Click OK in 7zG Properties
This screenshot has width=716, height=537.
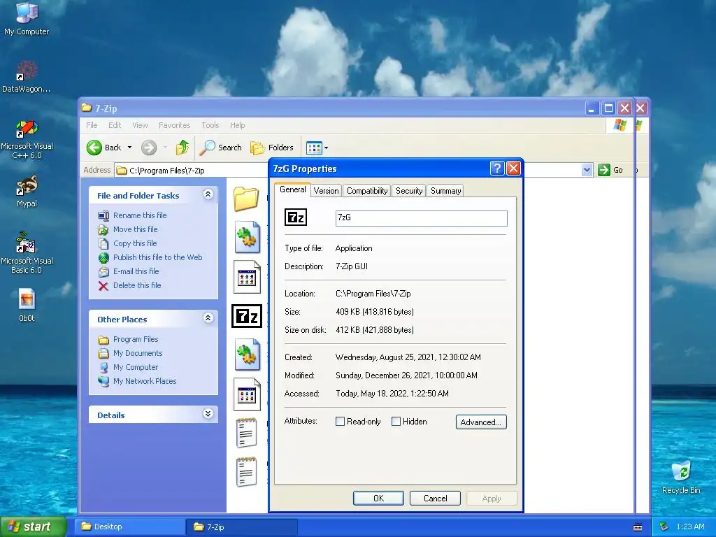coord(378,498)
